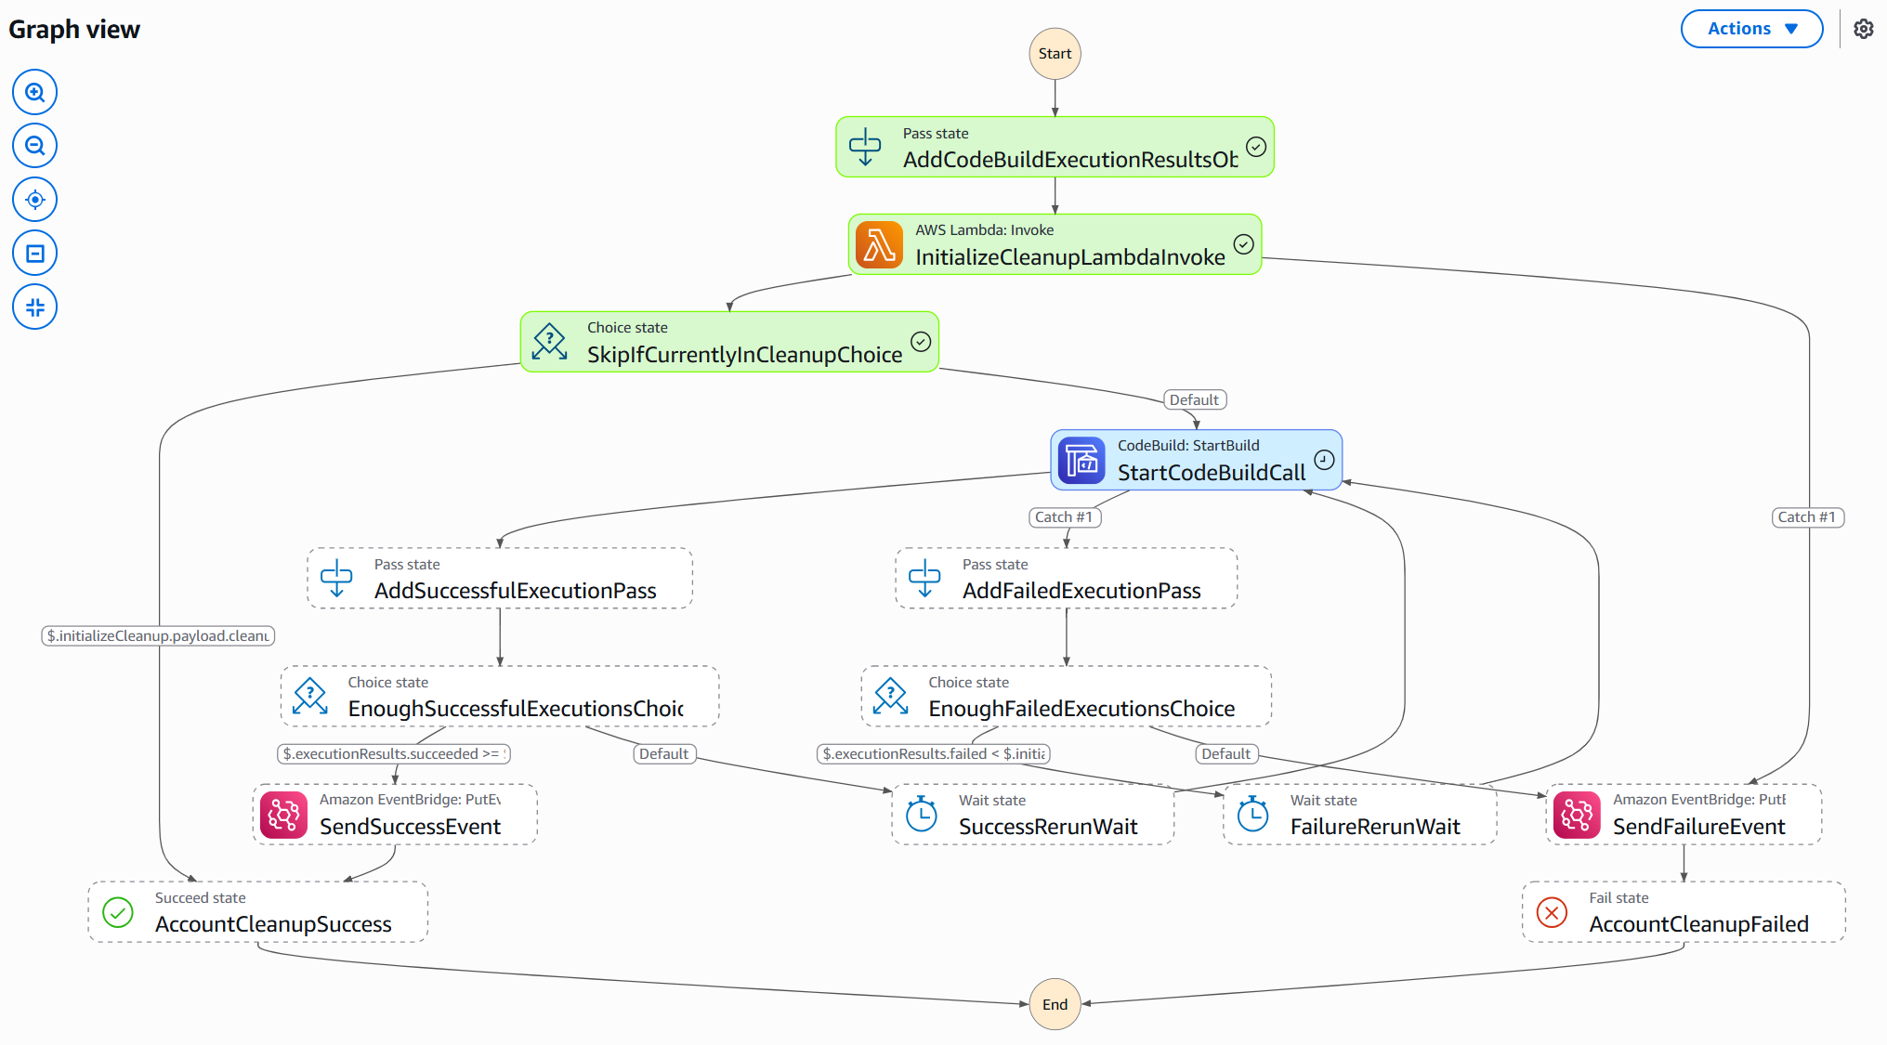Click the zoom out magnifier icon
This screenshot has width=1887, height=1045.
coord(35,146)
